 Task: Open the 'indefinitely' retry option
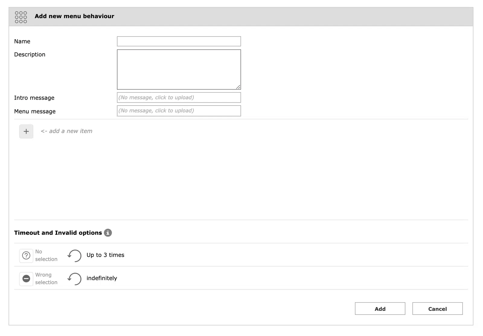coord(102,278)
